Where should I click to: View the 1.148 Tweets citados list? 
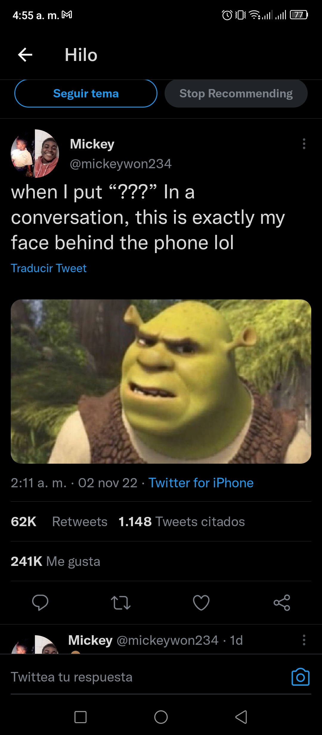point(182,522)
